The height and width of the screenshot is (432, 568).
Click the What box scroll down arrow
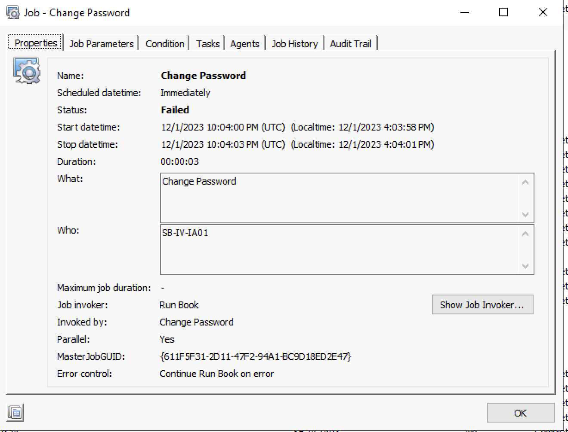pos(525,214)
